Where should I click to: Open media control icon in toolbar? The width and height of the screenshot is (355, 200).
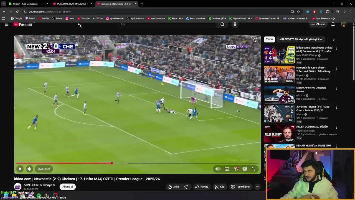tap(338, 12)
